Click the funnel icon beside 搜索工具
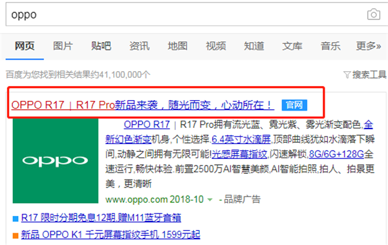This screenshot has height=245, width=388. point(347,75)
